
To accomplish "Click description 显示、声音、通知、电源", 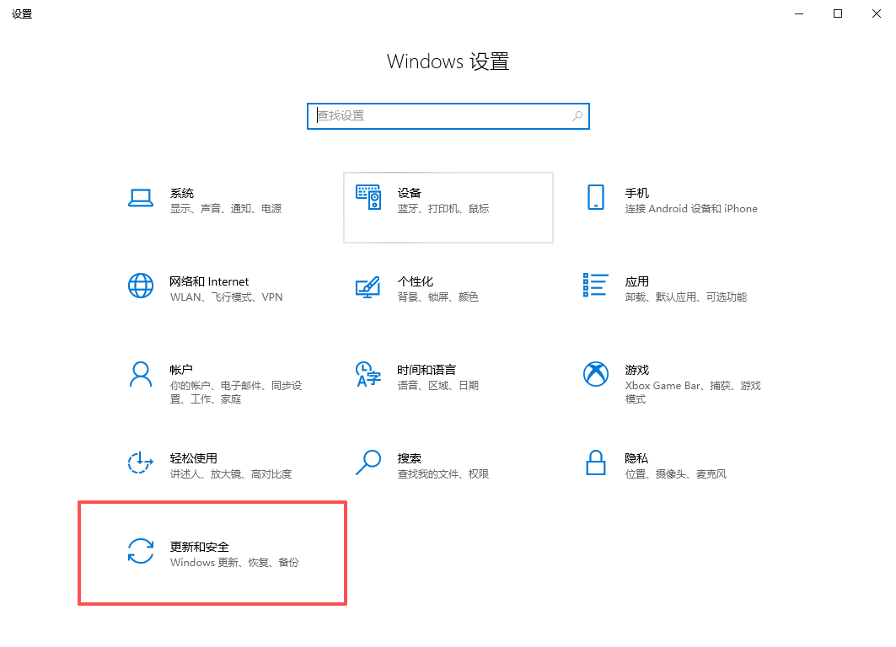I will click(x=226, y=209).
